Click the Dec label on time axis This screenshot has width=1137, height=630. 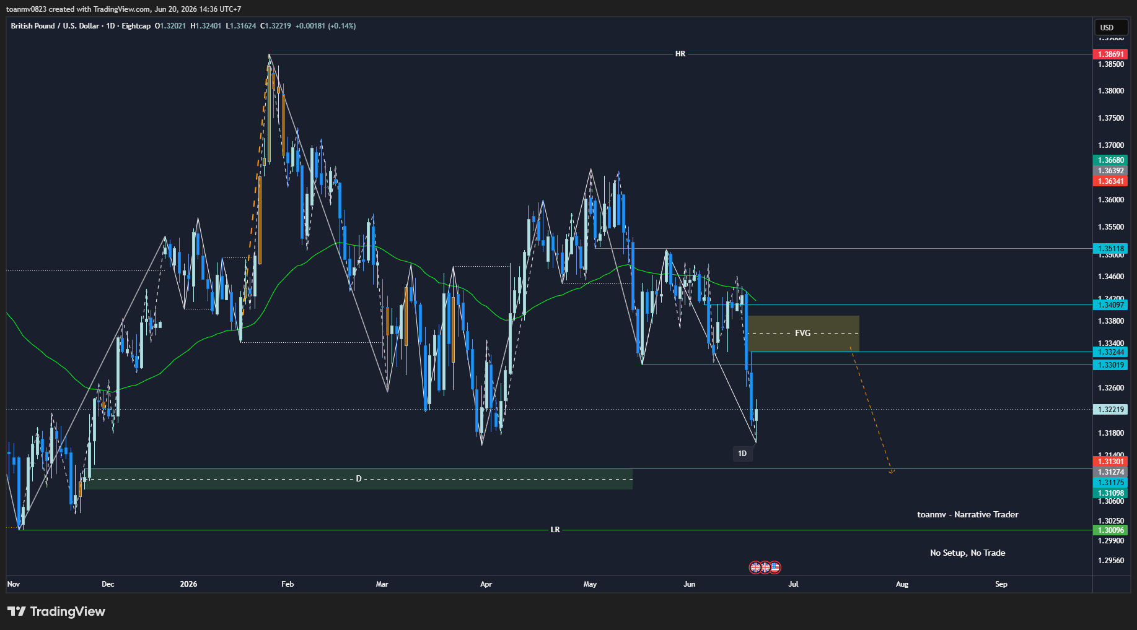point(108,584)
